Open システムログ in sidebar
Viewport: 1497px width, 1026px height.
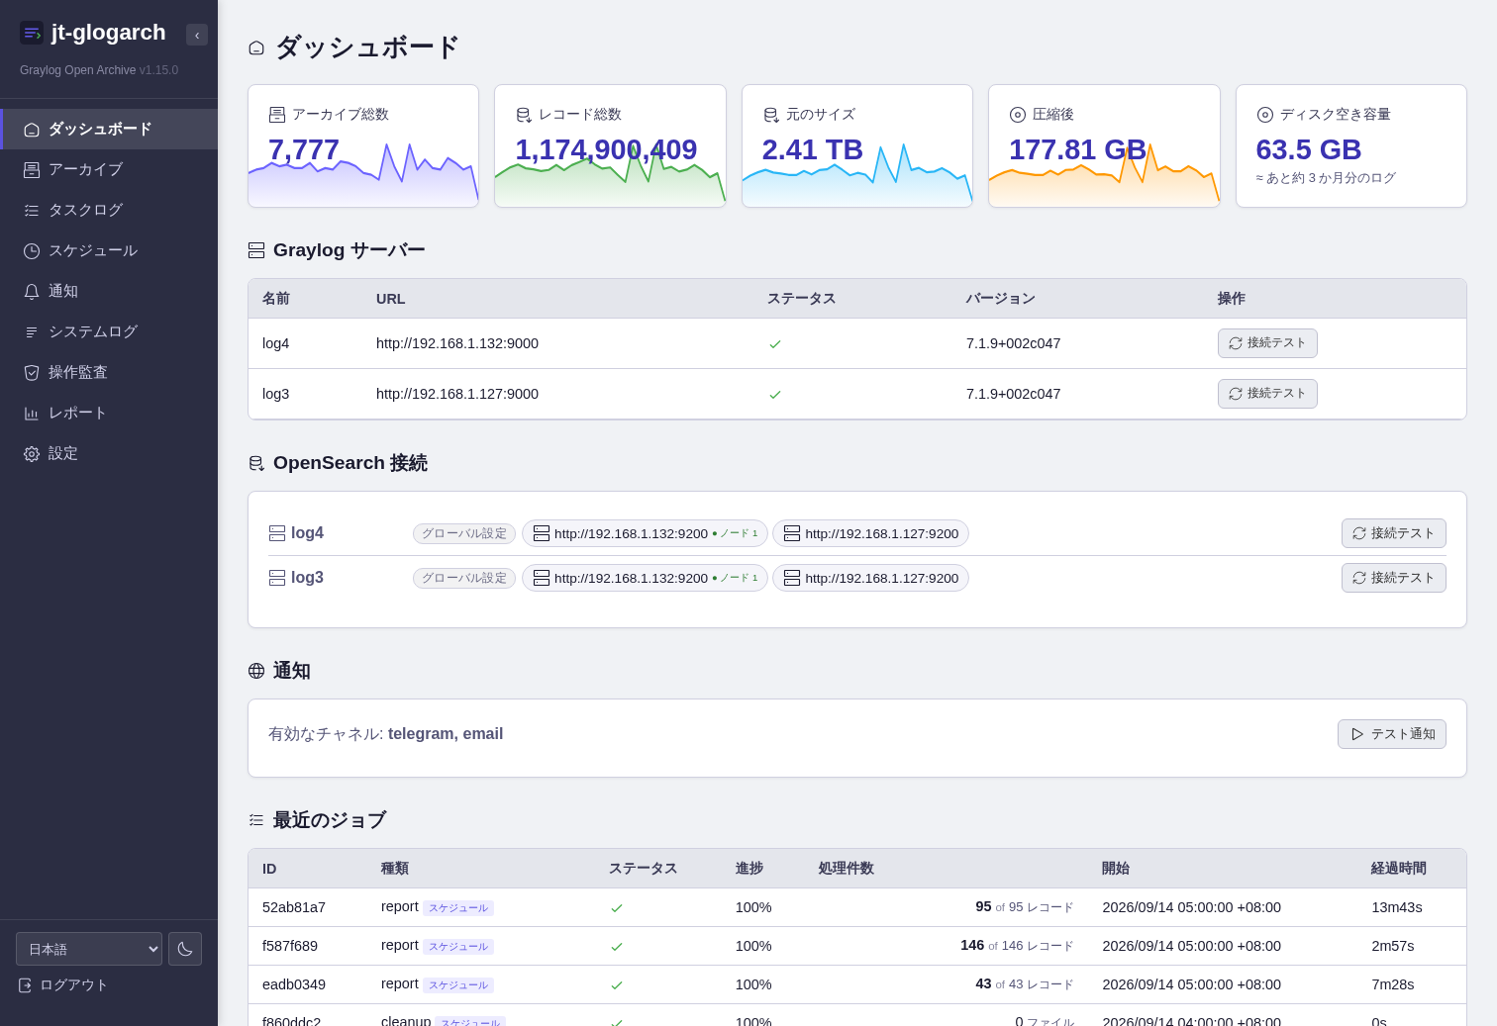coord(109,332)
